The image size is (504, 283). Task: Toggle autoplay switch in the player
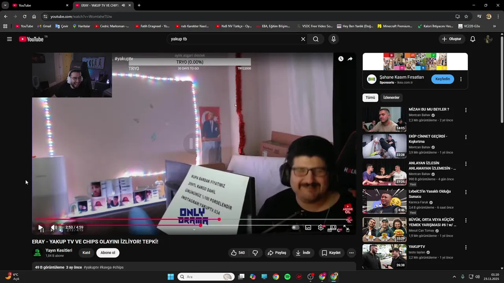pos(295,227)
